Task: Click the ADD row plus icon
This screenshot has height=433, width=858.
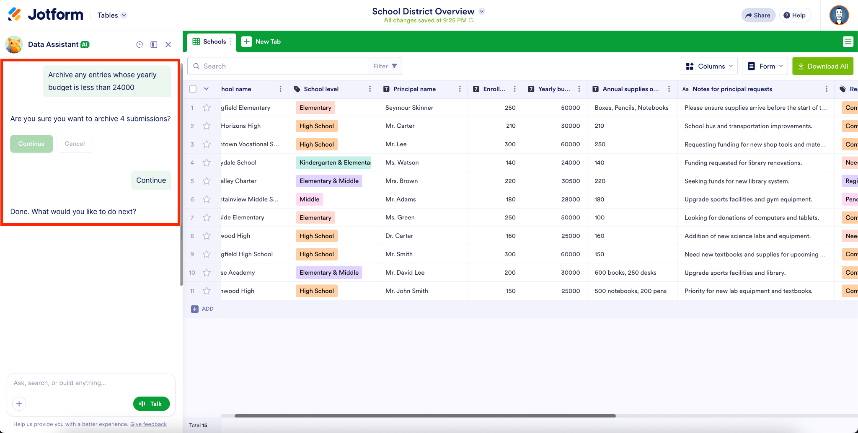Action: [195, 309]
